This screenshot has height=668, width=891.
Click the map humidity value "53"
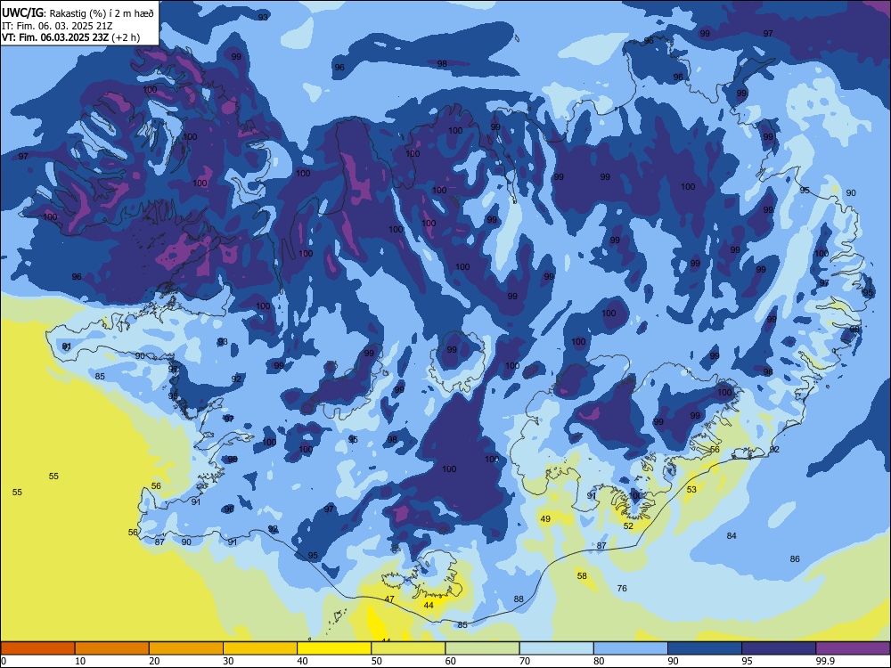pyautogui.click(x=691, y=489)
